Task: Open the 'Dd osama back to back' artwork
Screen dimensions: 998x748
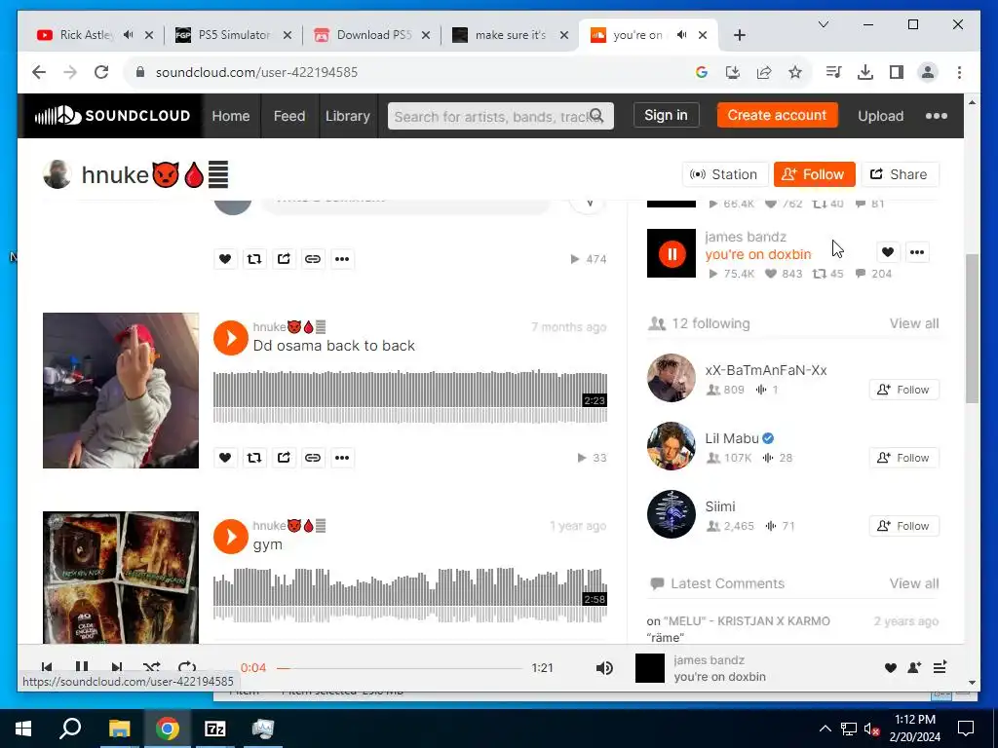Action: pyautogui.click(x=121, y=391)
